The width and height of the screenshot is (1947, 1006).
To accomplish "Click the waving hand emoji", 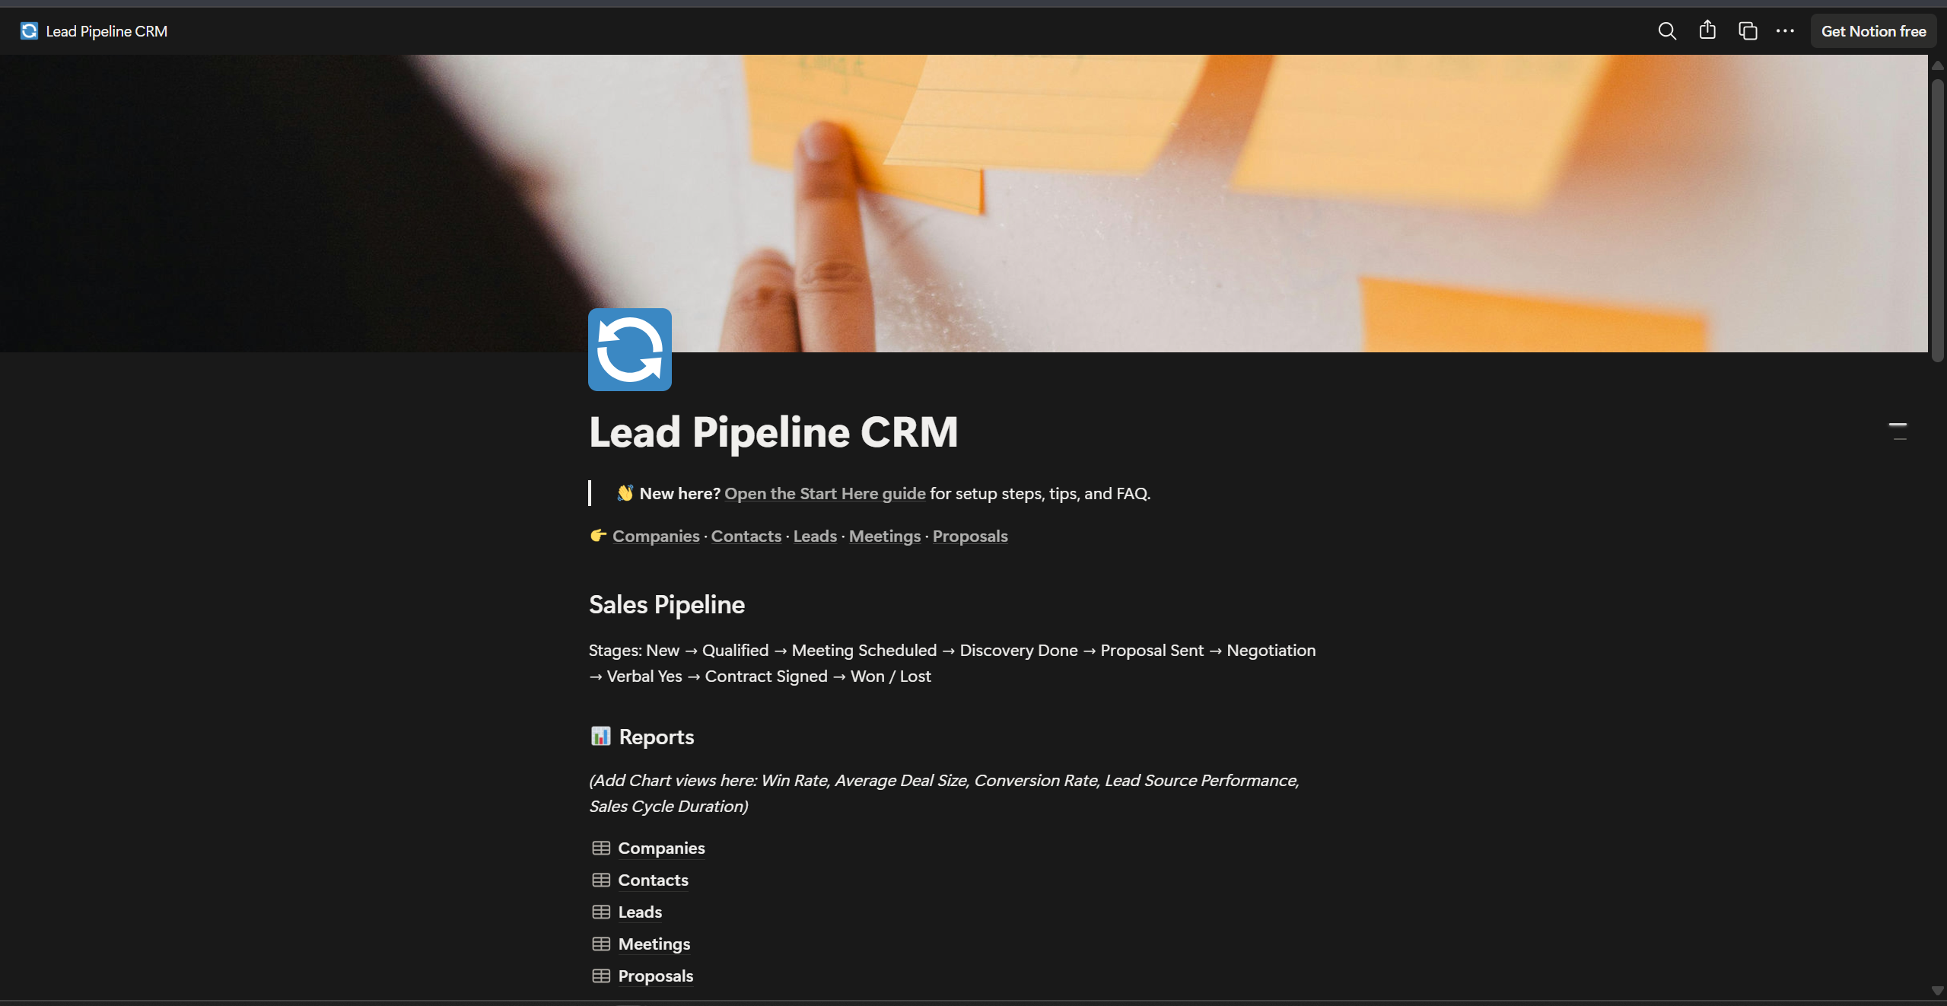I will pyautogui.click(x=625, y=493).
